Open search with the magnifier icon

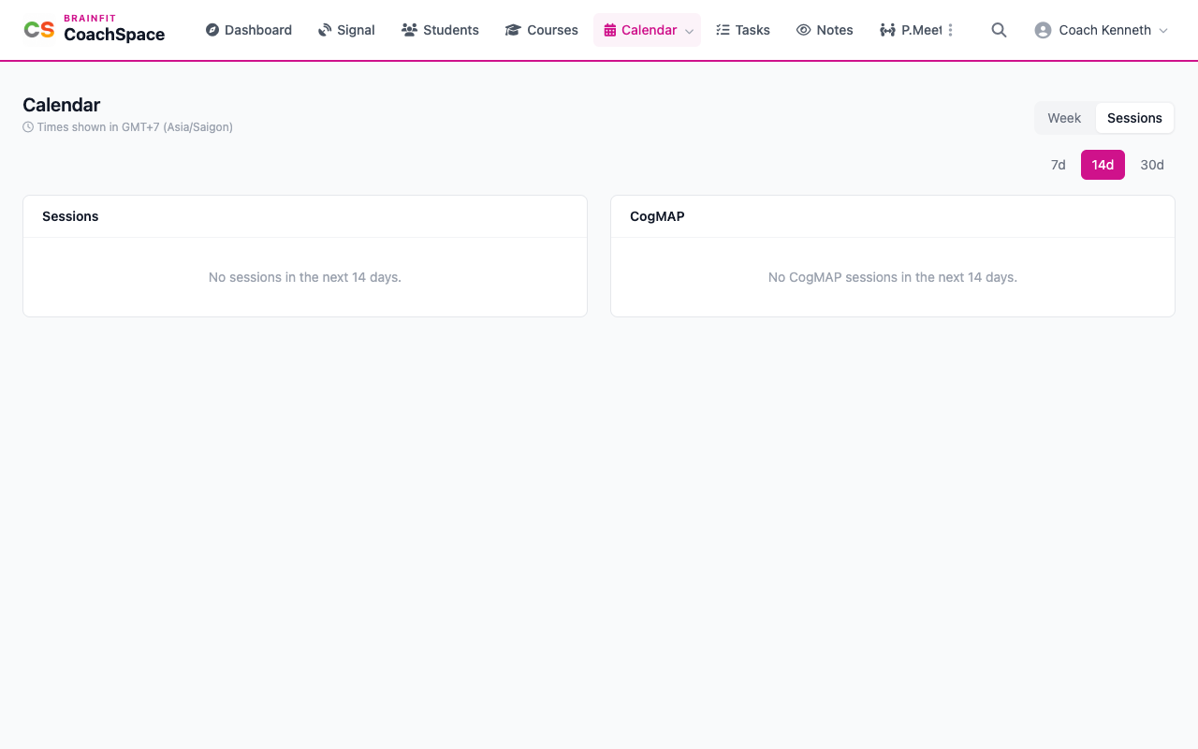pyautogui.click(x=999, y=30)
